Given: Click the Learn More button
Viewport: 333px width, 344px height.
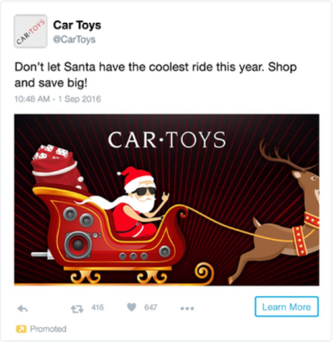Looking at the screenshot, I should (x=287, y=307).
